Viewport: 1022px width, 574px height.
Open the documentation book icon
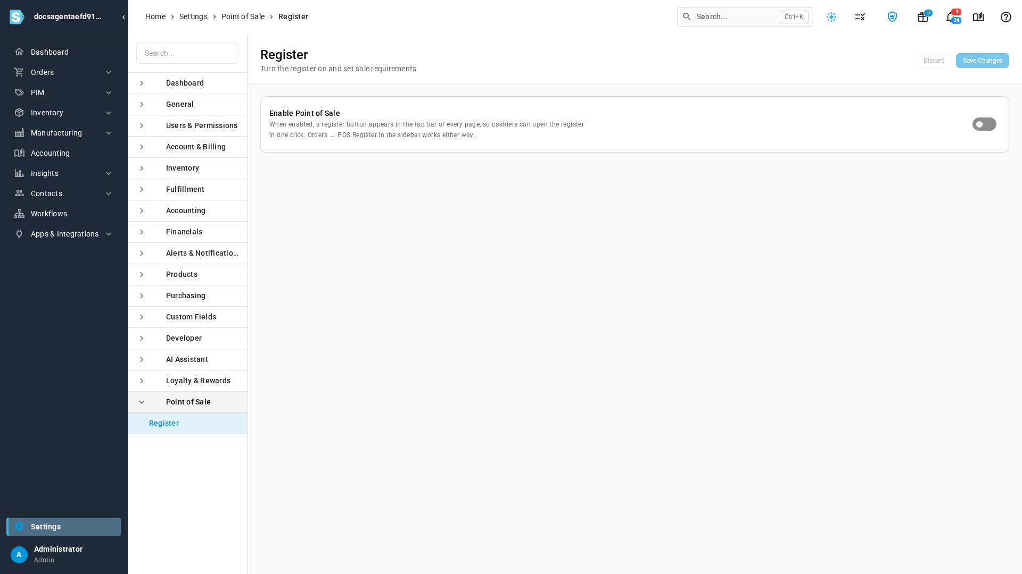coord(978,17)
